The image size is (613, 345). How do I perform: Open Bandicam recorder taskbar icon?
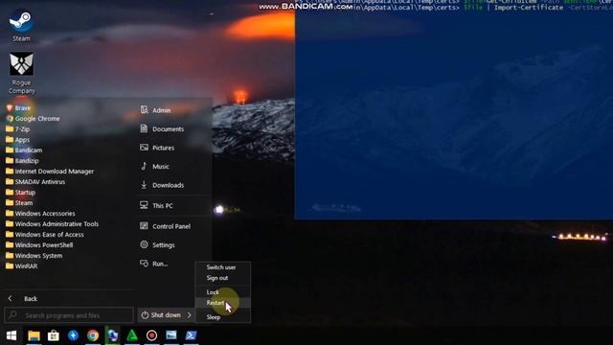pyautogui.click(x=151, y=335)
